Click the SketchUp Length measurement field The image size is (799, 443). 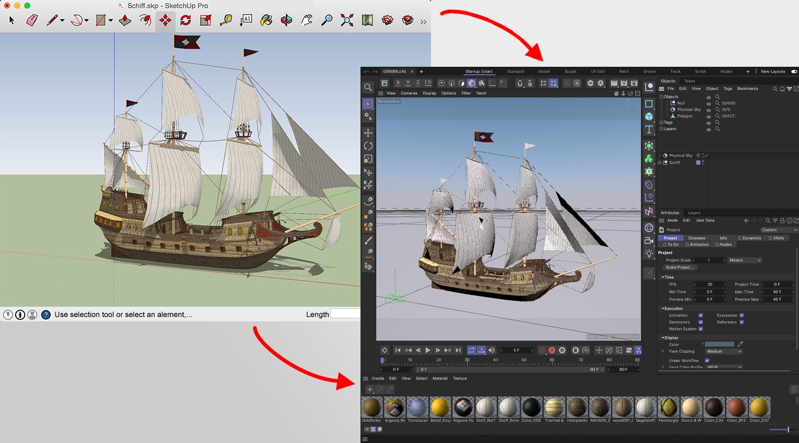pyautogui.click(x=345, y=314)
